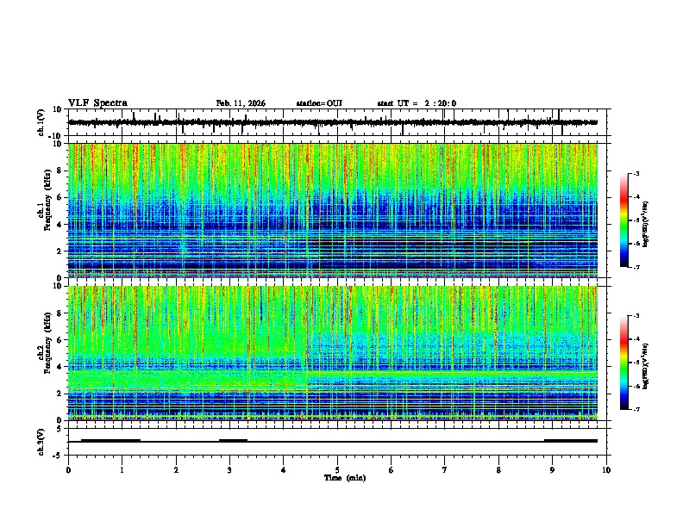Image resolution: width=683 pixels, height=527 pixels.
Task: Click the "-7" label on ch.2 color bar
Action: pyautogui.click(x=636, y=410)
